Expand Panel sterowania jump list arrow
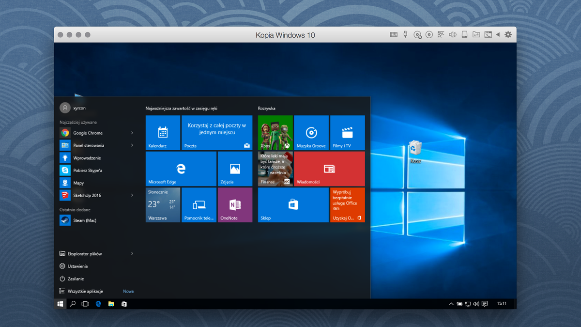The height and width of the screenshot is (327, 581). [x=132, y=145]
